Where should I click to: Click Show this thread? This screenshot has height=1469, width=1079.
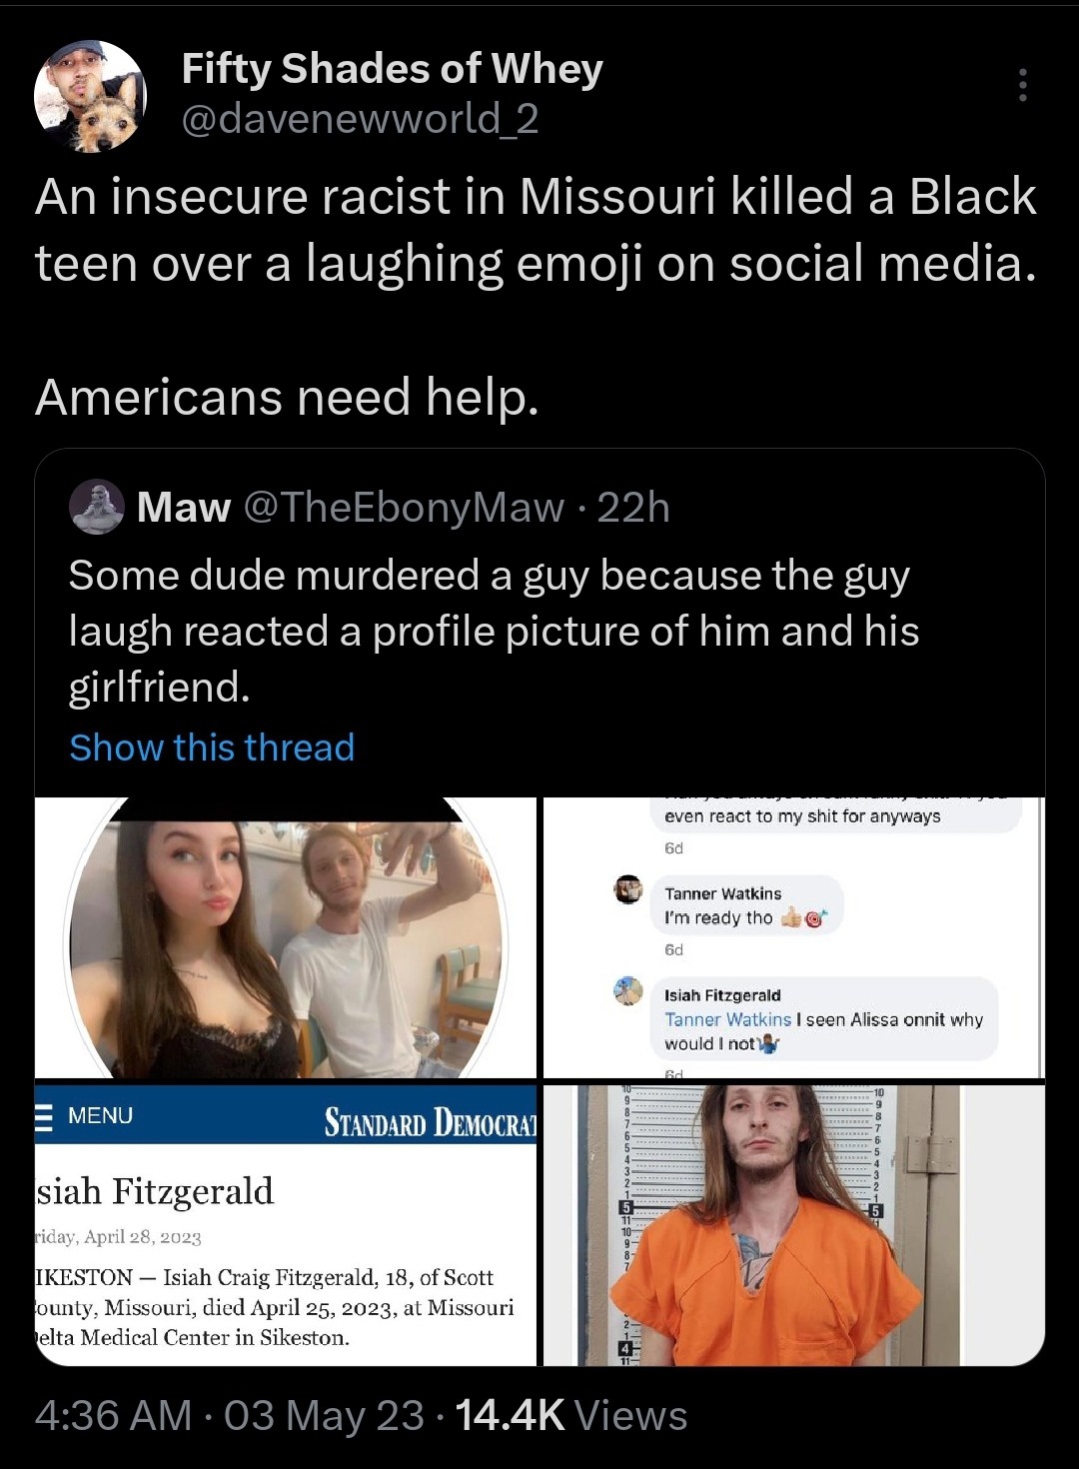(212, 747)
